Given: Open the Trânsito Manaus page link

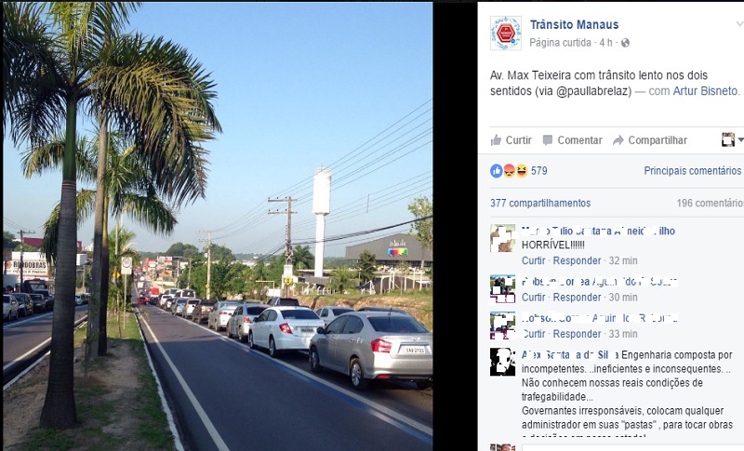Looking at the screenshot, I should tap(574, 25).
